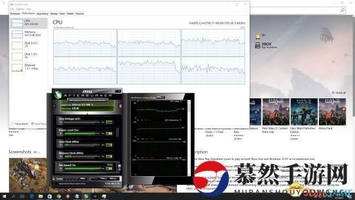
Task: Toggle Apply overclocking at system startup
Action: click(x=57, y=183)
